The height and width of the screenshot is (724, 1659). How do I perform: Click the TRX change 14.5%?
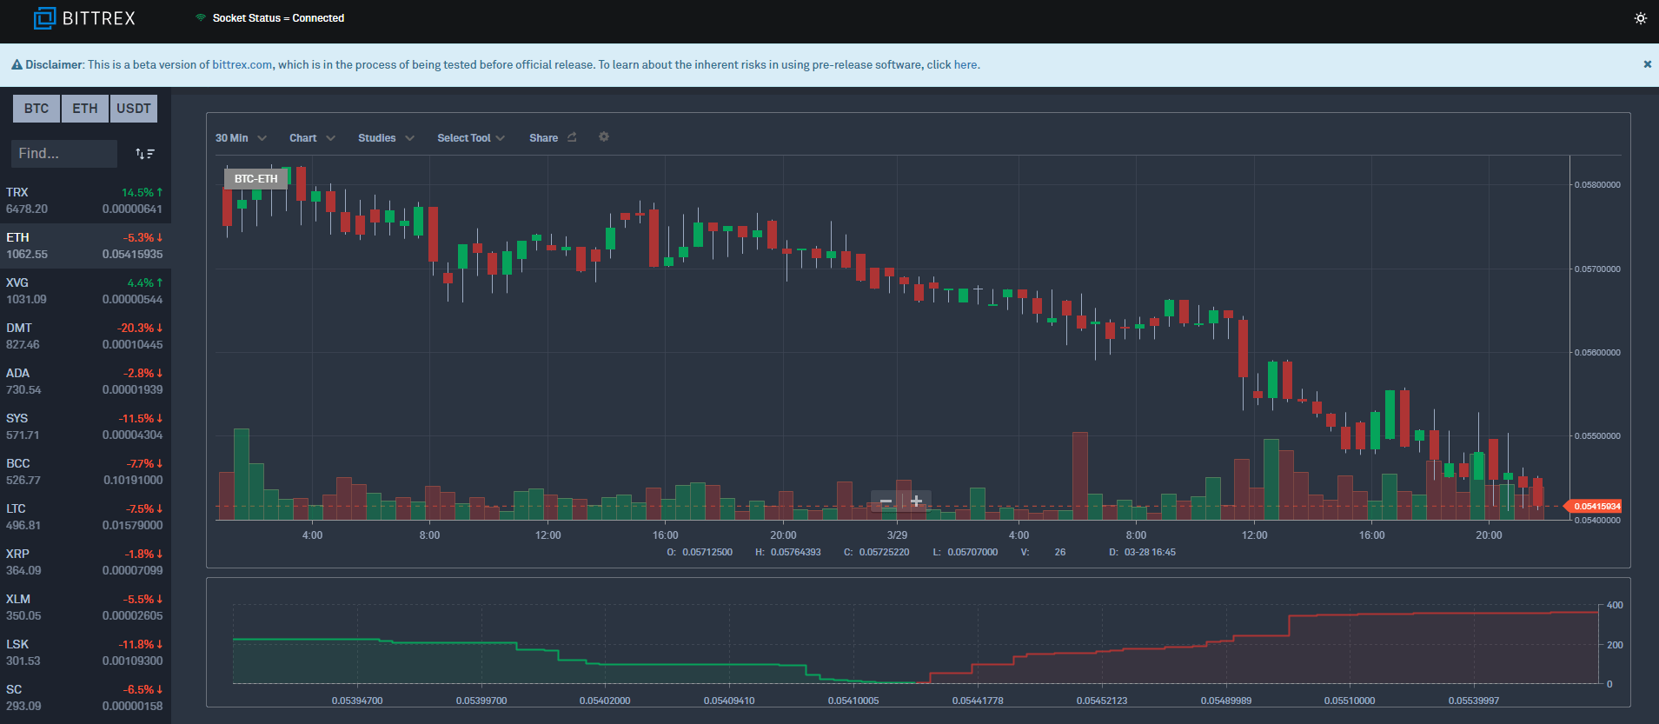(x=137, y=192)
